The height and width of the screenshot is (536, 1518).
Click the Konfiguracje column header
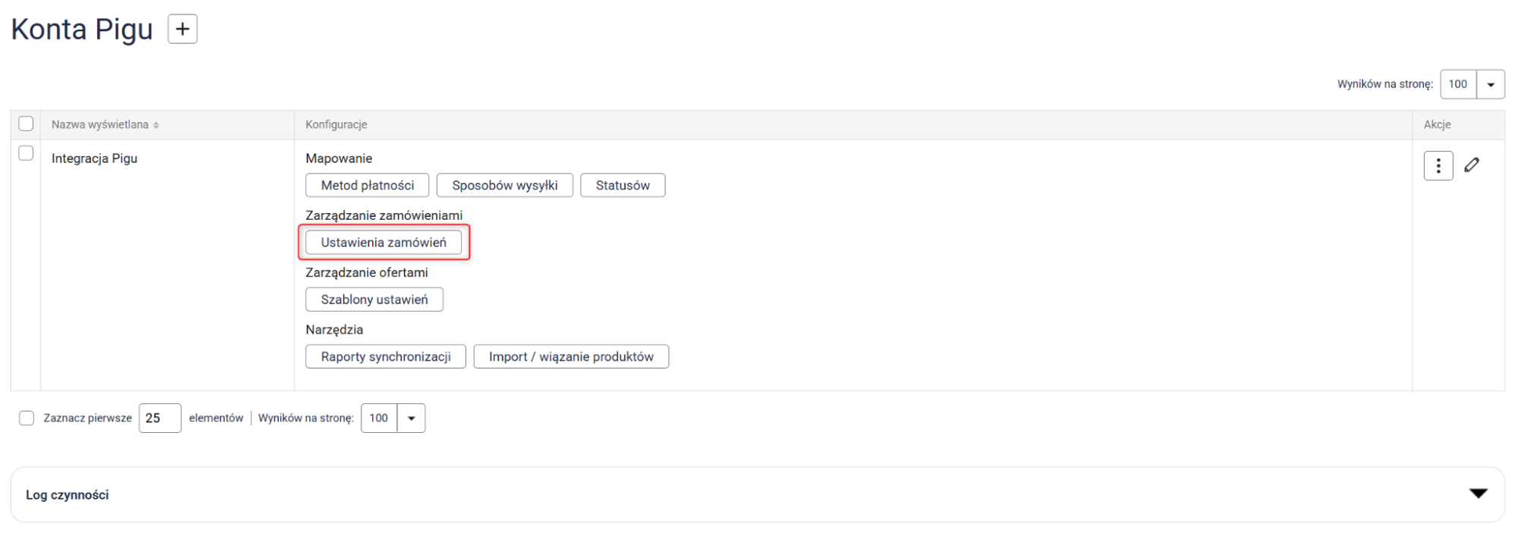(336, 124)
